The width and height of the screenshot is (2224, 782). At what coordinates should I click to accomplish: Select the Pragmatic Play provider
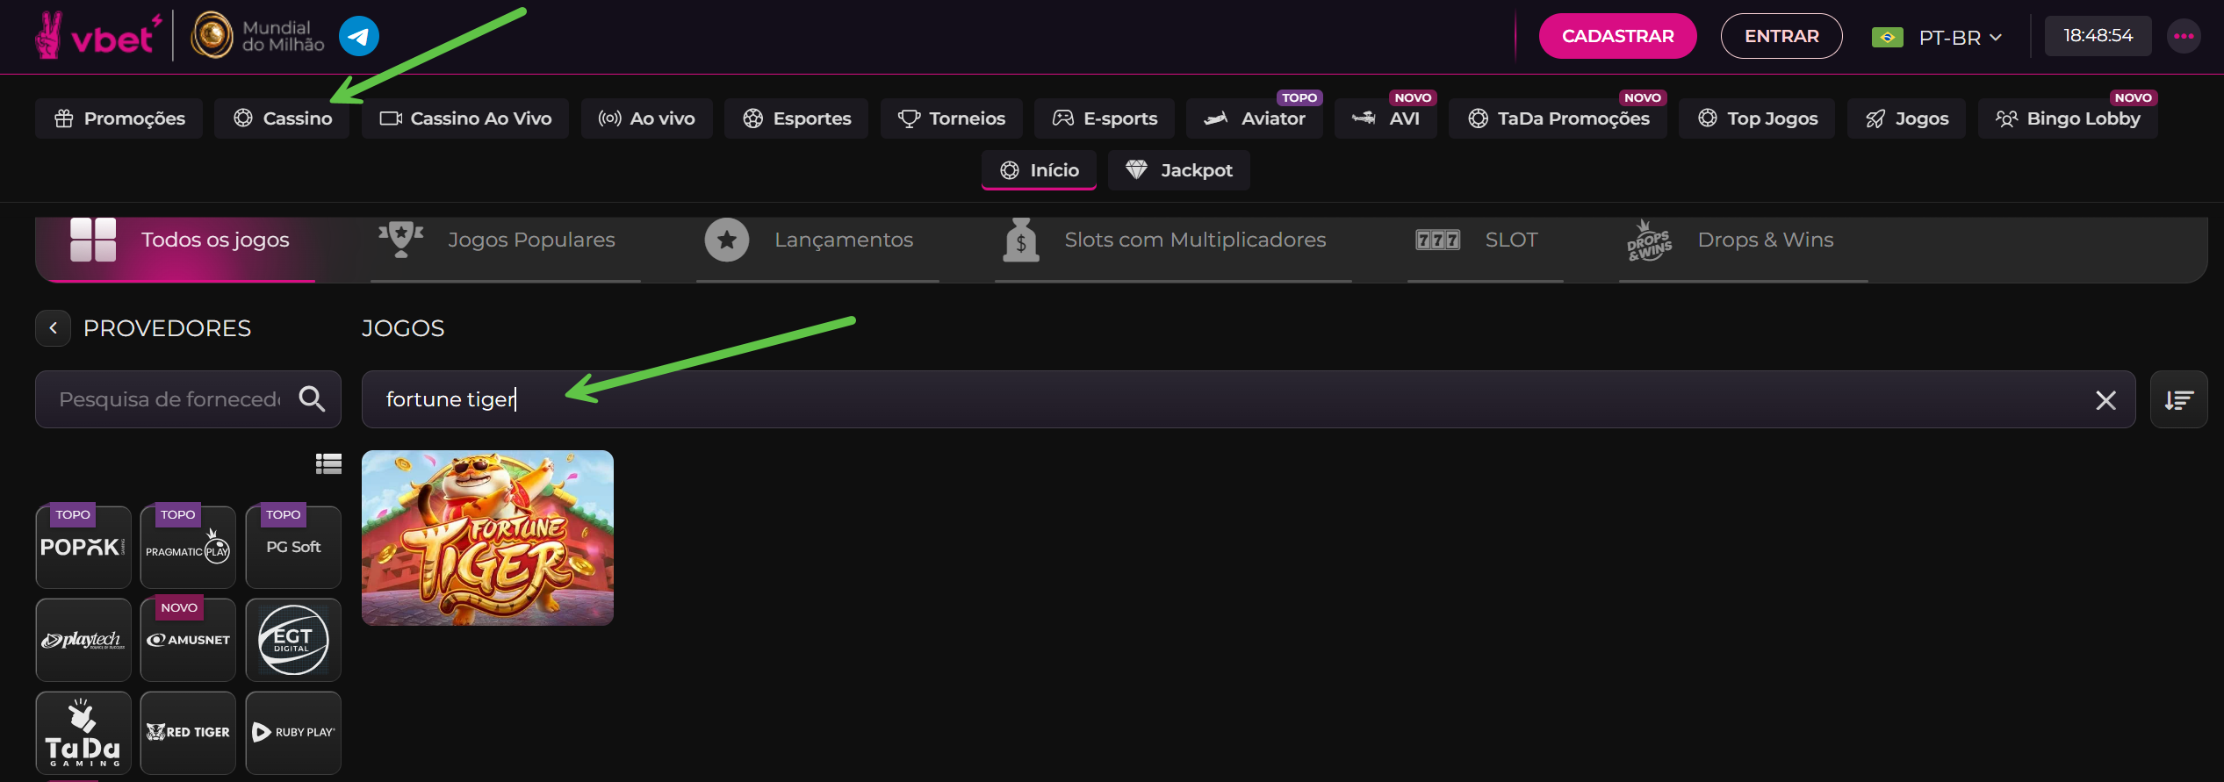(x=188, y=547)
